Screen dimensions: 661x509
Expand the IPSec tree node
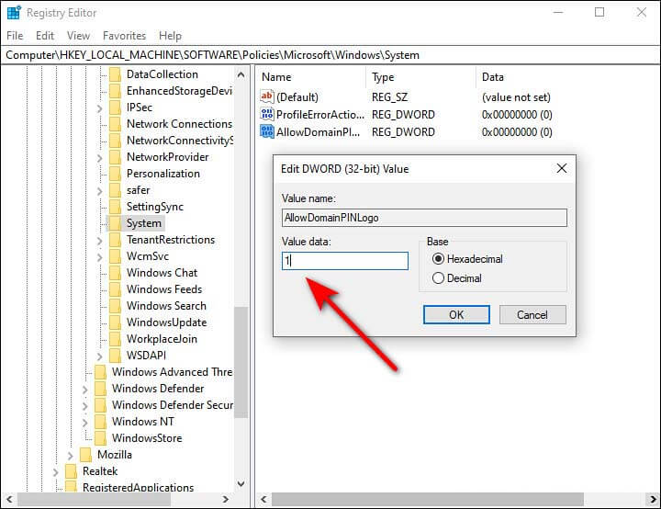(x=99, y=107)
